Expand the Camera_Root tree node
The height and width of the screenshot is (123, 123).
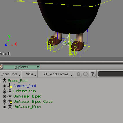pyautogui.click(x=4, y=86)
